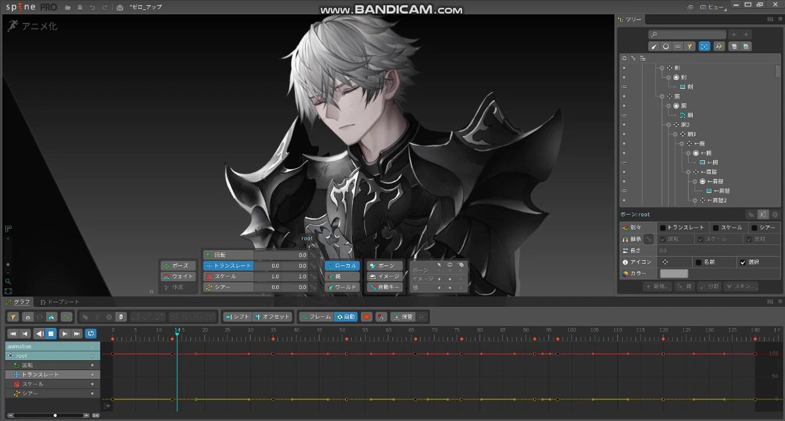Activate the Scale (スケール) tool
This screenshot has height=421, width=785.
pyautogui.click(x=228, y=276)
